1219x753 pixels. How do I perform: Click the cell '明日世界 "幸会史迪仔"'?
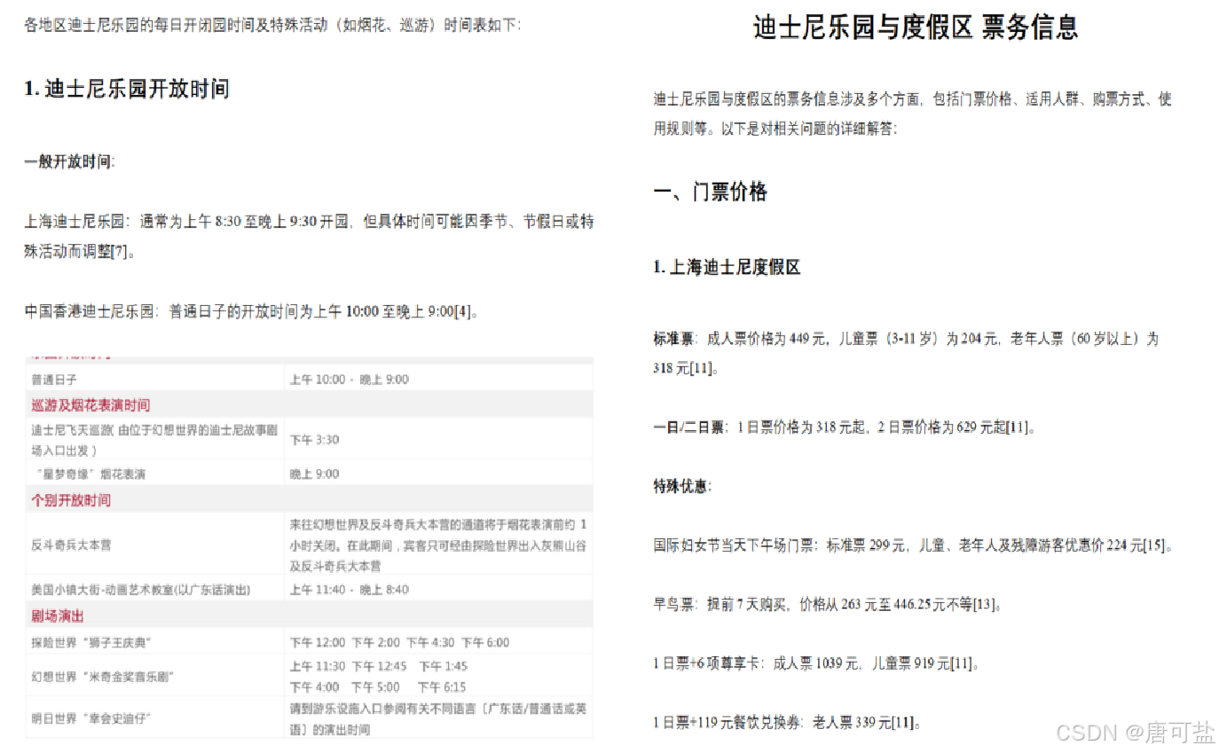pyautogui.click(x=90, y=719)
